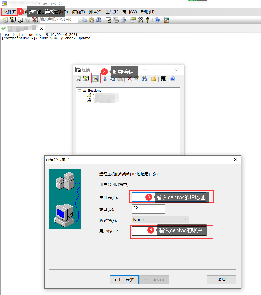Click the Disconnect icon in main toolbar
Viewport: 261px width, 295px height.
(x=35, y=20)
